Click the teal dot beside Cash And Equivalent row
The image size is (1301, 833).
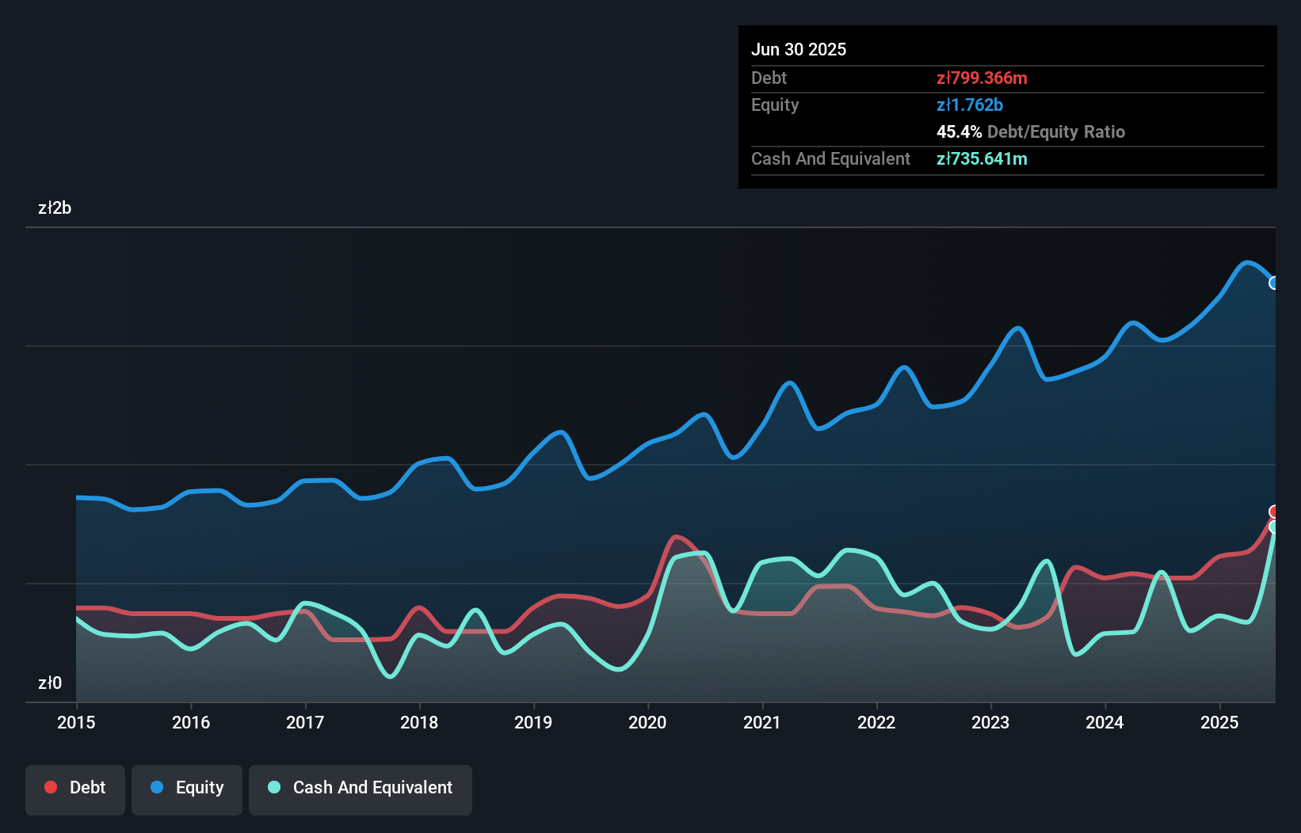[1274, 527]
